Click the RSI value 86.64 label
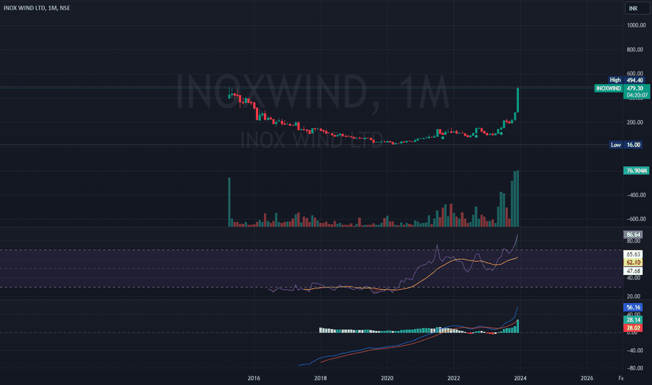 [x=633, y=234]
